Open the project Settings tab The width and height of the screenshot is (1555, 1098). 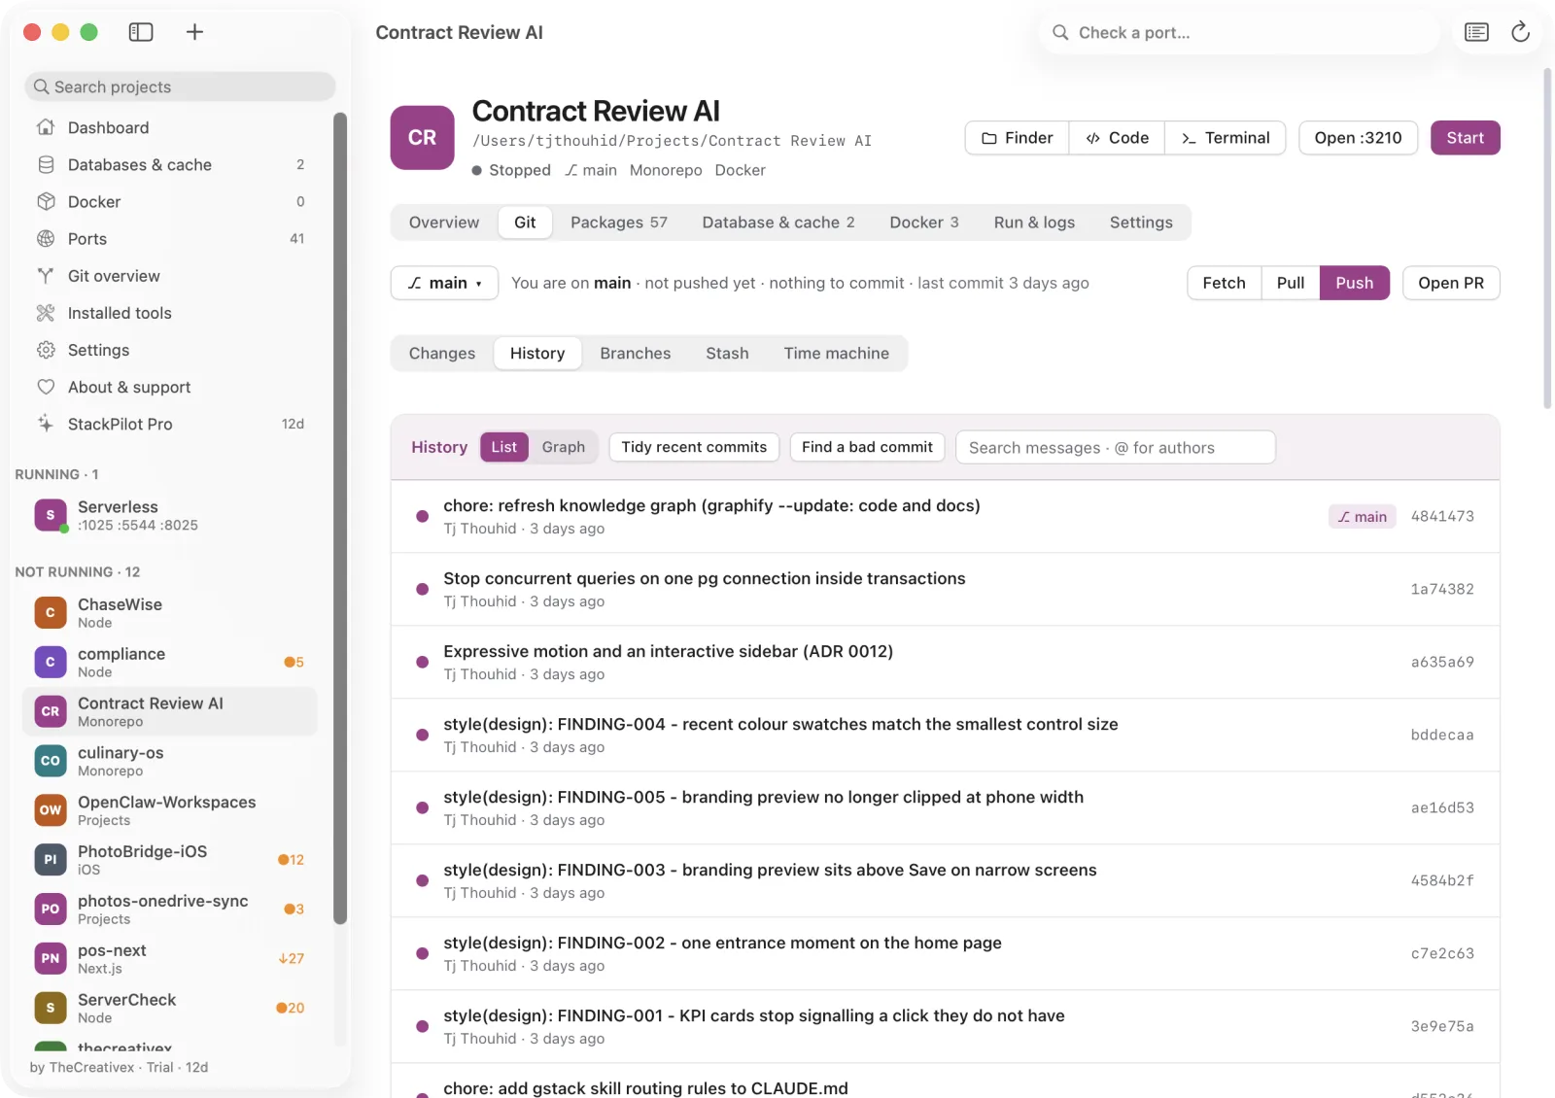[x=1141, y=223]
